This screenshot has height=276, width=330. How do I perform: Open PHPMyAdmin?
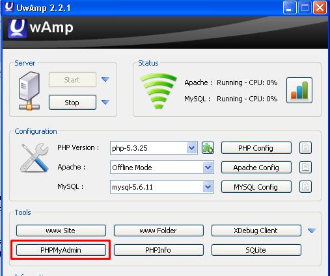pos(61,250)
